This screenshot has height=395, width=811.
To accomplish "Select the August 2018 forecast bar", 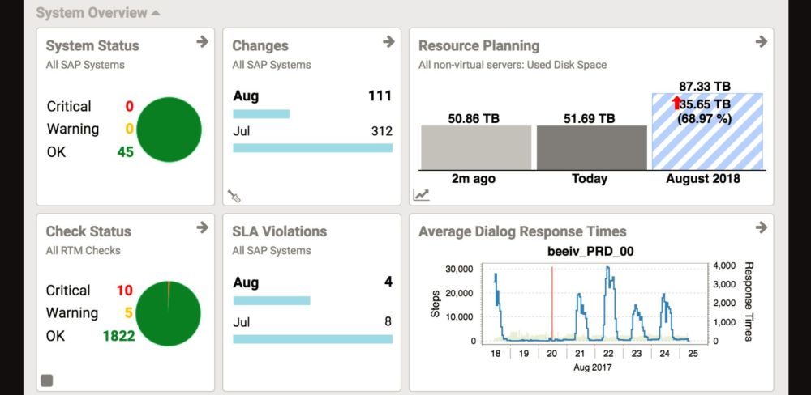I will (707, 131).
